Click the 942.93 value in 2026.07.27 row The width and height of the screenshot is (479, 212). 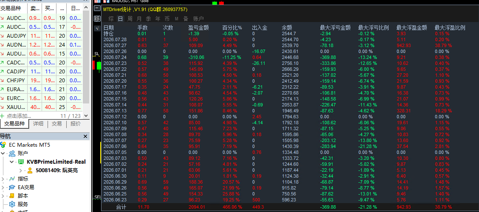click(x=404, y=45)
